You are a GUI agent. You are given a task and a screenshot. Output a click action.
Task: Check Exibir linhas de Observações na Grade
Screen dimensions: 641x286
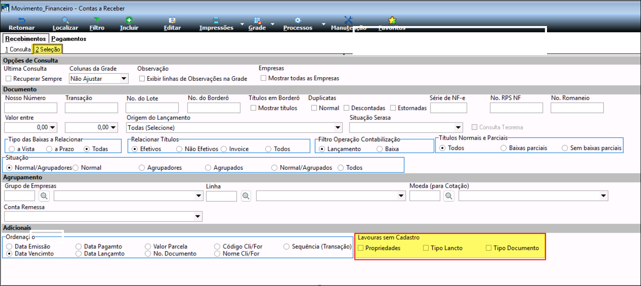coord(142,79)
